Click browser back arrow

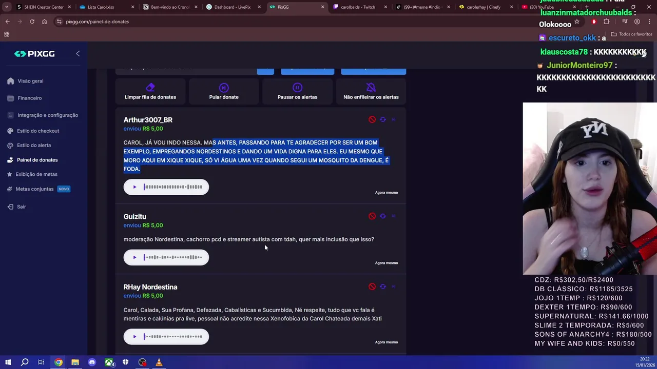7,22
